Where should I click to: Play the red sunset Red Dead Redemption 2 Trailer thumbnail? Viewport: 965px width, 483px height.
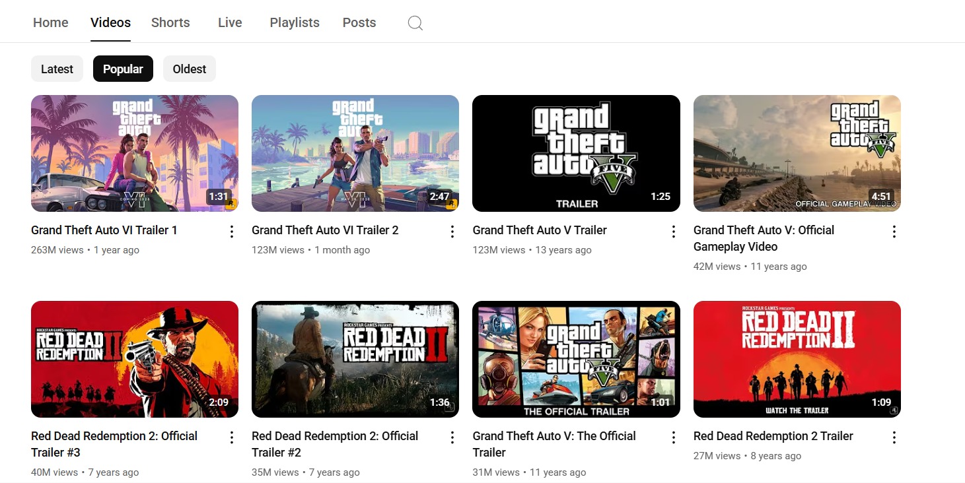point(797,359)
